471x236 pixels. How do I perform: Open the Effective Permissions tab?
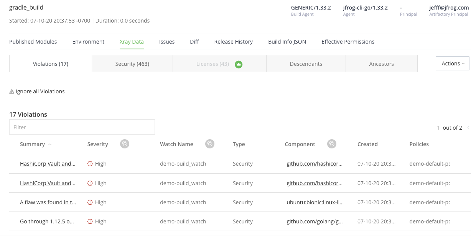coord(348,42)
